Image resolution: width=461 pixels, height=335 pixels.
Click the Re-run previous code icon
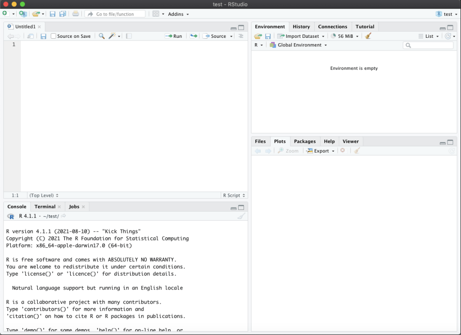pyautogui.click(x=193, y=36)
